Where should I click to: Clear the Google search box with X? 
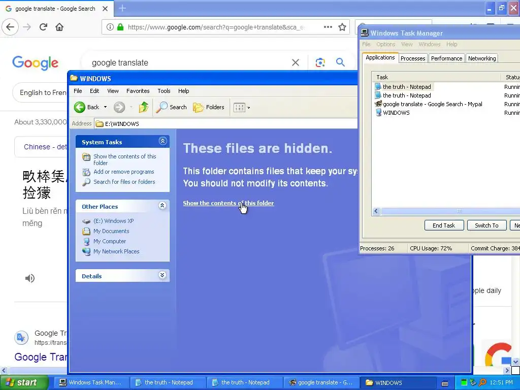tap(295, 62)
